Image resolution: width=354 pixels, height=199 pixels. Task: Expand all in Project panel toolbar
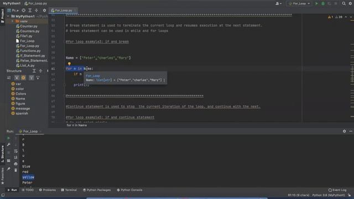[30, 11]
